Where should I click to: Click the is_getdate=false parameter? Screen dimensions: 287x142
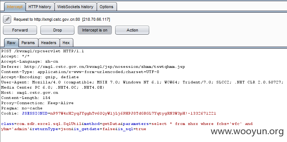tap(94, 129)
